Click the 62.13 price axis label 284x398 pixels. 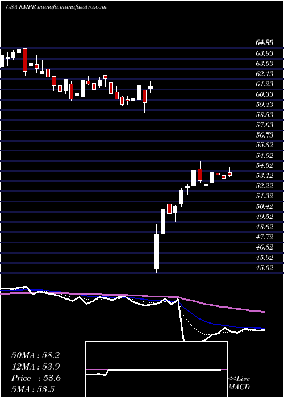click(x=264, y=73)
